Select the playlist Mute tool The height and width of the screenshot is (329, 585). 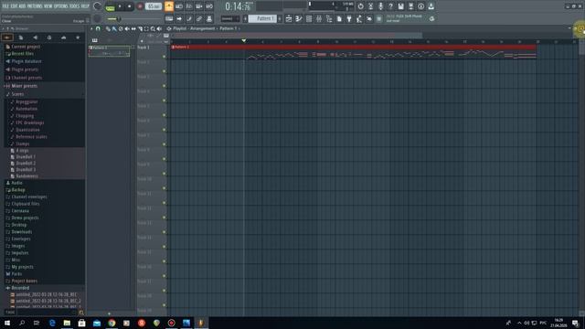[127, 28]
